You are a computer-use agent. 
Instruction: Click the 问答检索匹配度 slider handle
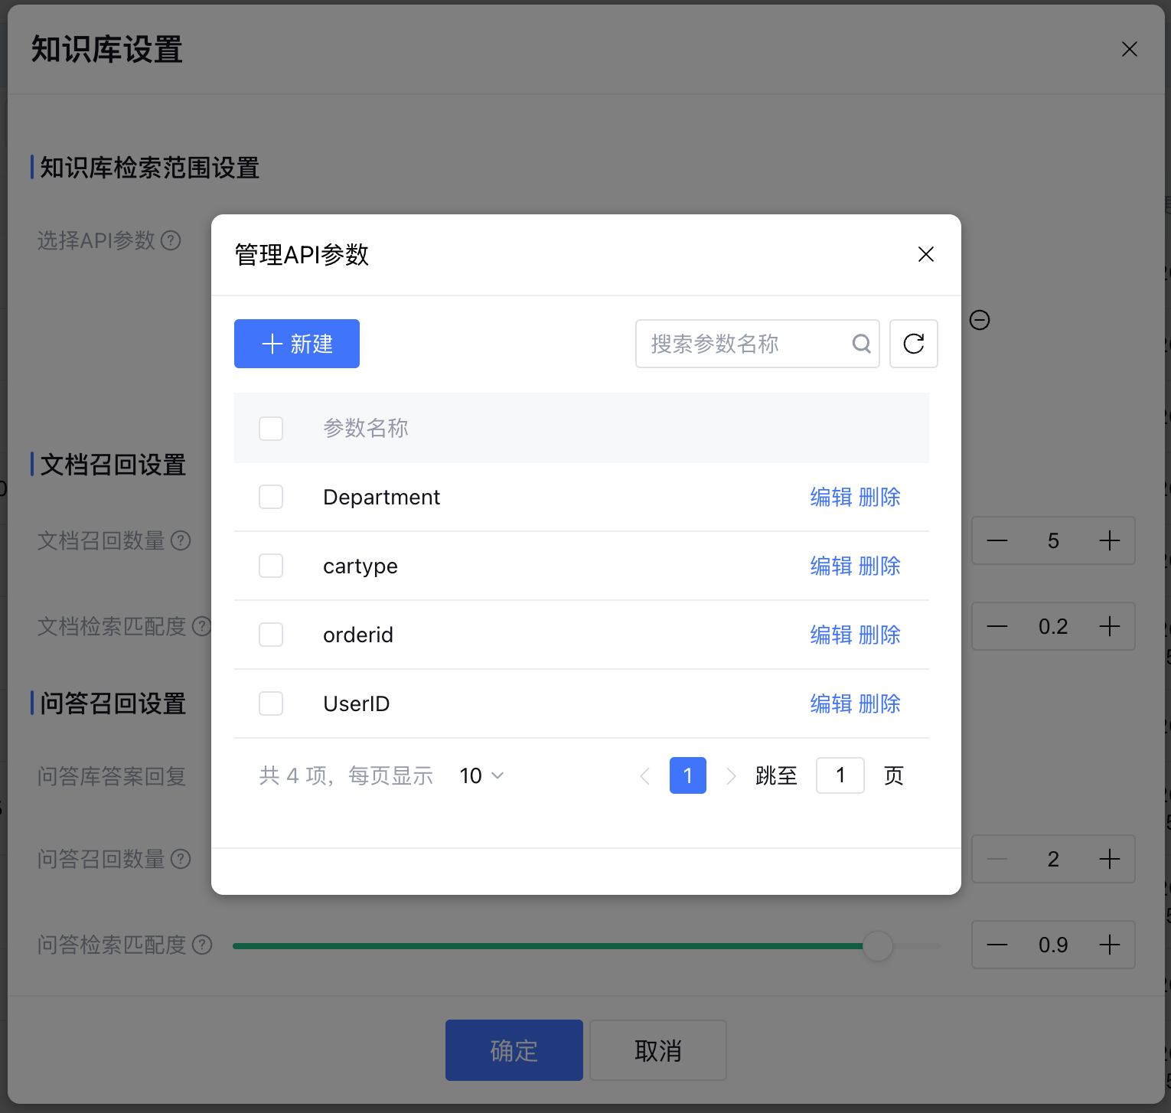pyautogui.click(x=877, y=945)
